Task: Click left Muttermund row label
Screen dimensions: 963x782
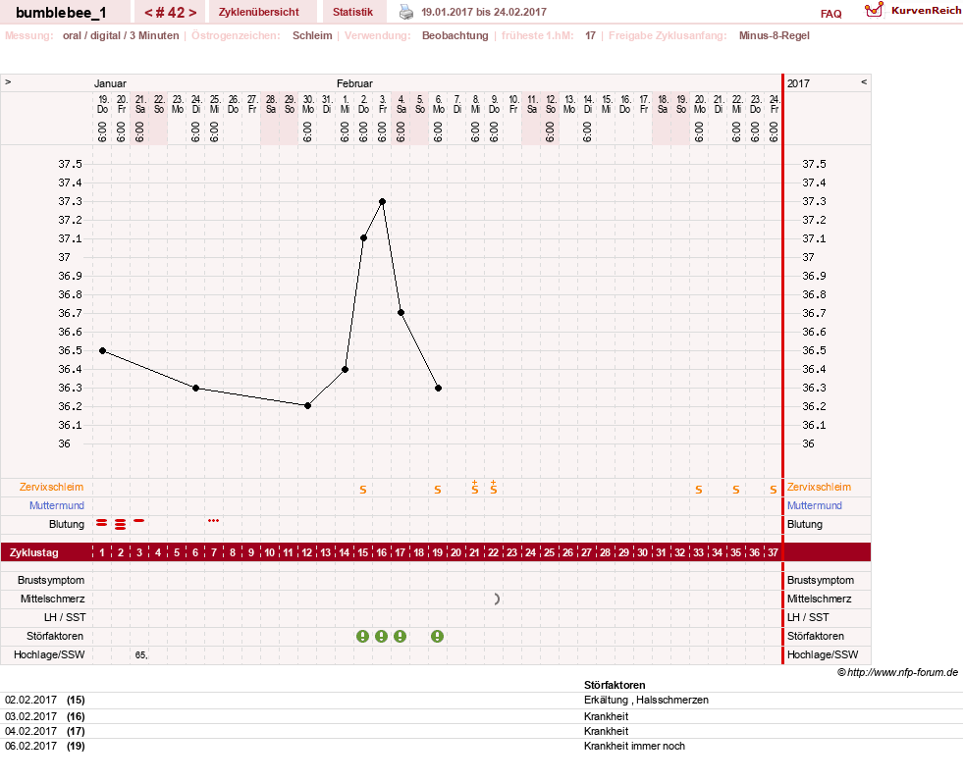Action: 57,505
